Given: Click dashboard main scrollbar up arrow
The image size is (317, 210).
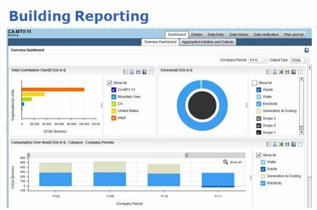Looking at the screenshot, I should pyautogui.click(x=310, y=67).
